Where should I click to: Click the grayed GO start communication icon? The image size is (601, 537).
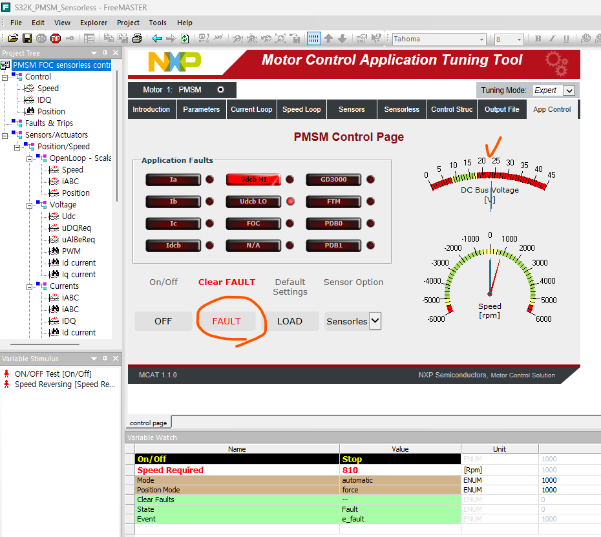tap(41, 38)
